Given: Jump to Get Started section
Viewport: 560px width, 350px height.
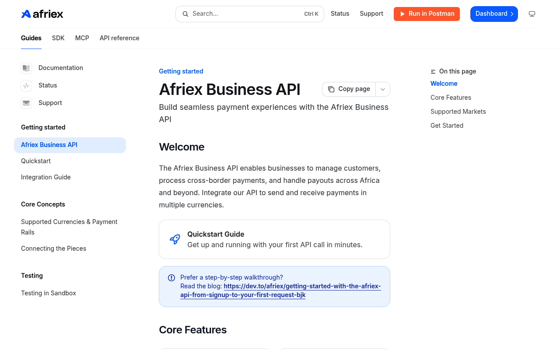Looking at the screenshot, I should point(447,126).
